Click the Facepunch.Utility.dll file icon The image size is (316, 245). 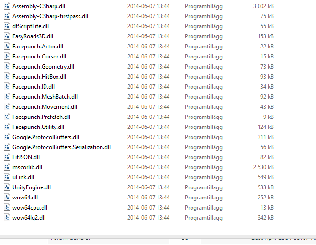pos(7,127)
